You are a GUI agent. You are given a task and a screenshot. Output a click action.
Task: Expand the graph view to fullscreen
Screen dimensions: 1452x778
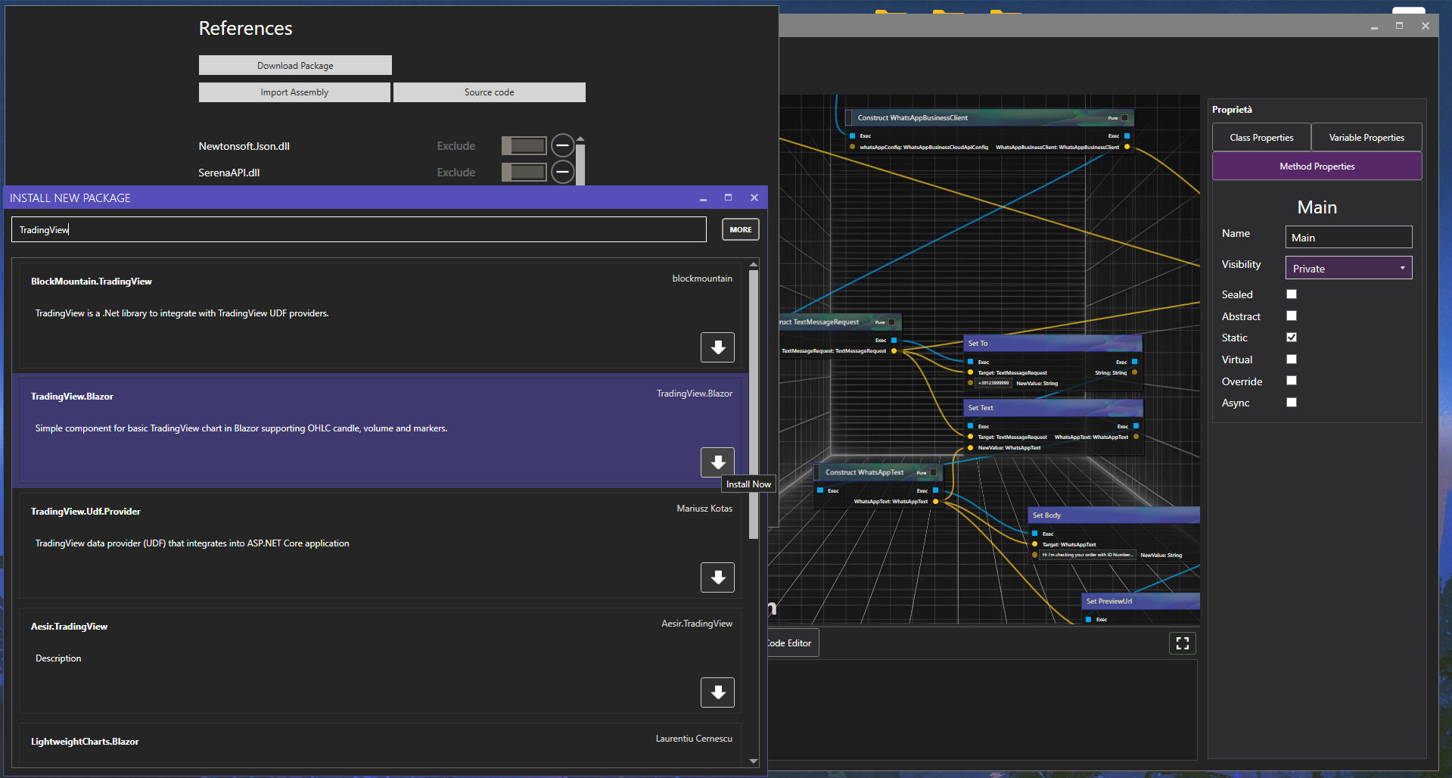tap(1182, 643)
